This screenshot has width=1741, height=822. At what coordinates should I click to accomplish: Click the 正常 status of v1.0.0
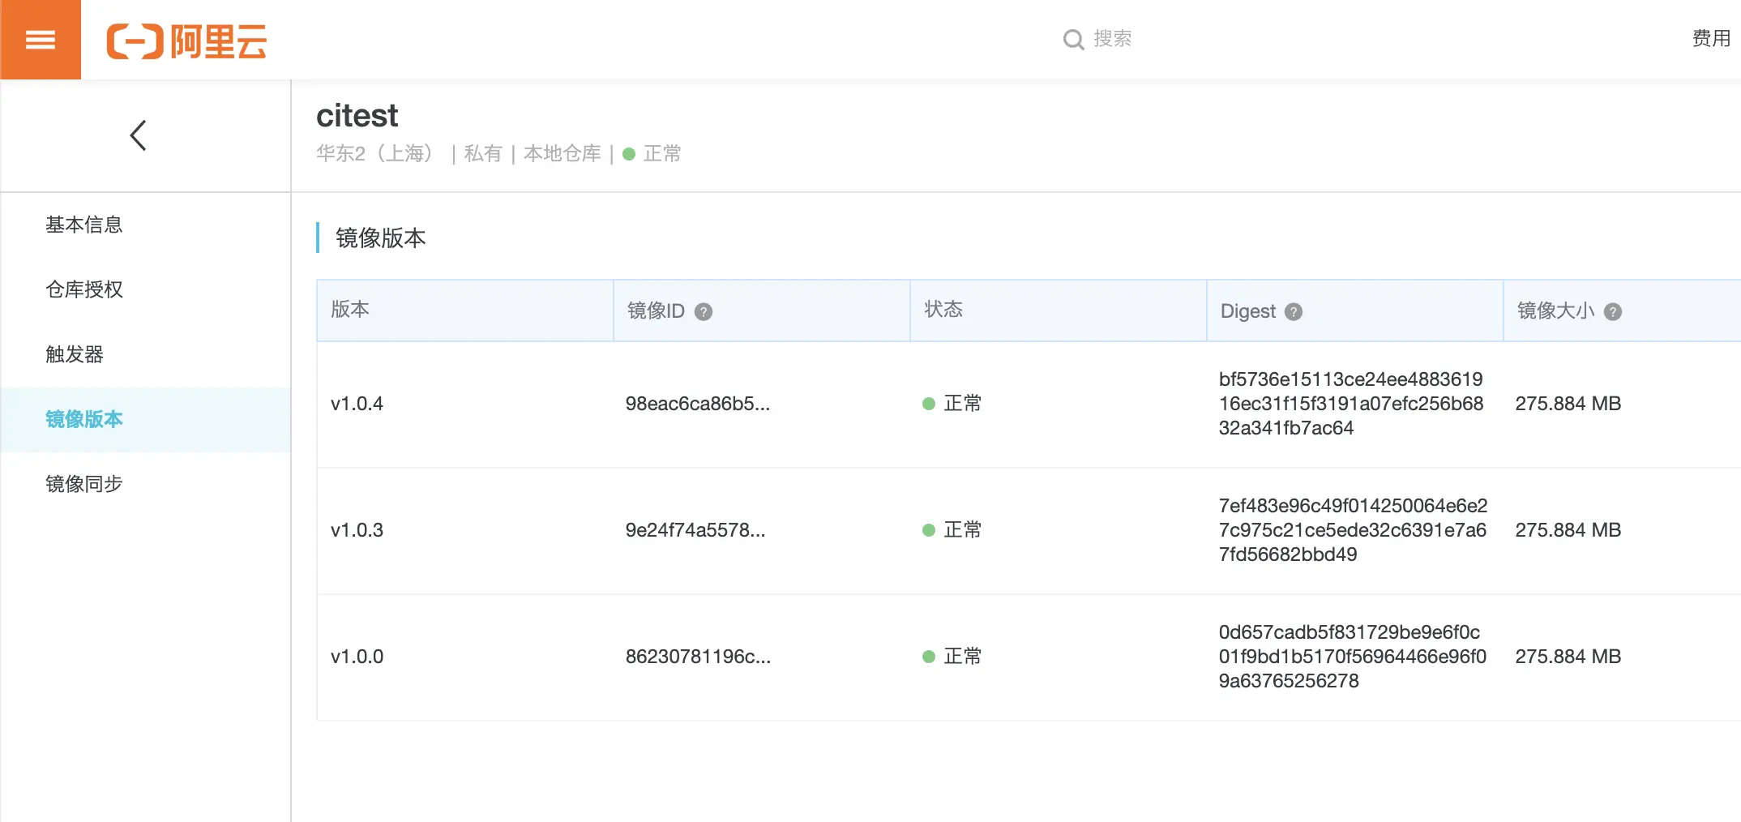[x=952, y=657]
